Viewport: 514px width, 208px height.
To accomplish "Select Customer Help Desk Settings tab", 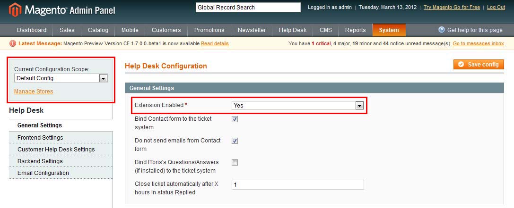I will pyautogui.click(x=61, y=149).
